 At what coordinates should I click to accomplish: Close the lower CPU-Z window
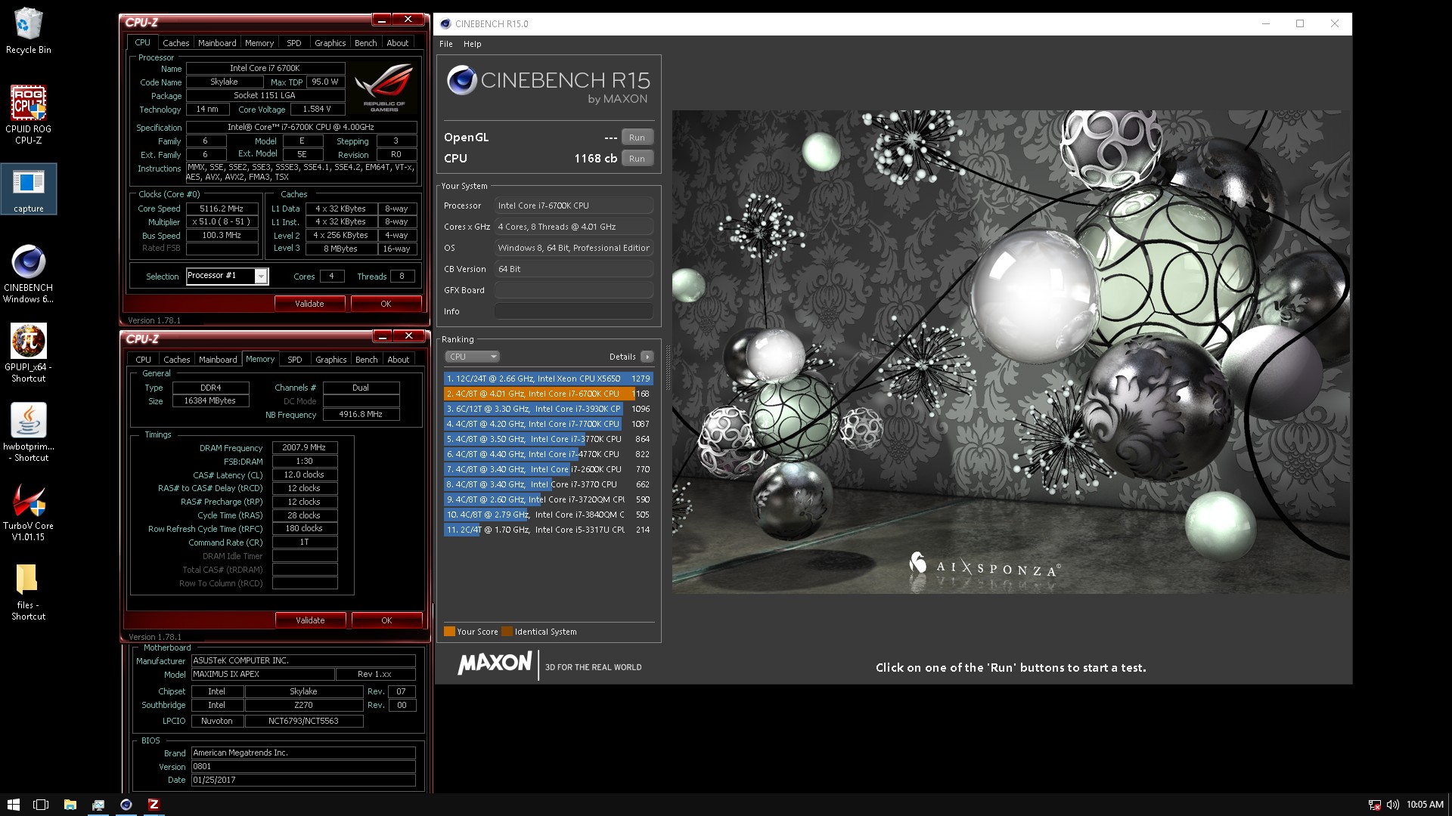[x=408, y=336]
